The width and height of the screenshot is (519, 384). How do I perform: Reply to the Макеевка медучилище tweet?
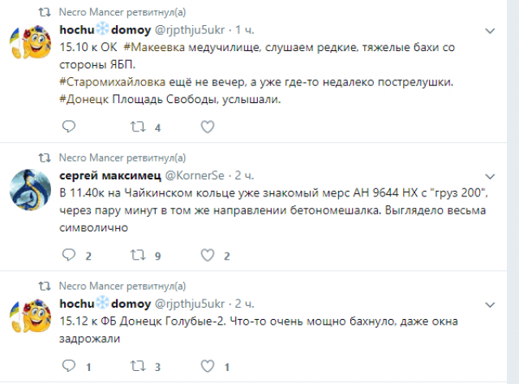[x=69, y=127]
